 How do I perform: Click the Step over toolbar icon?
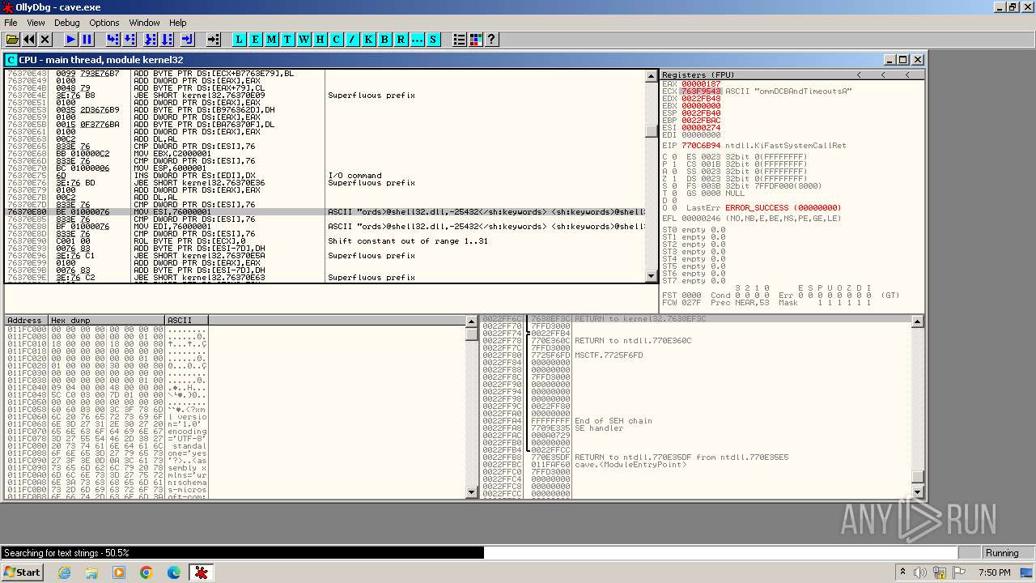point(129,39)
